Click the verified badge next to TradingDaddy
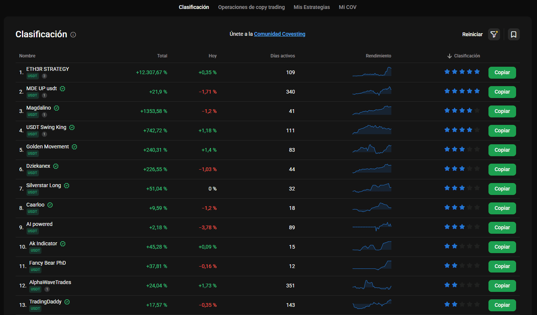Image resolution: width=537 pixels, height=315 pixels. point(67,302)
